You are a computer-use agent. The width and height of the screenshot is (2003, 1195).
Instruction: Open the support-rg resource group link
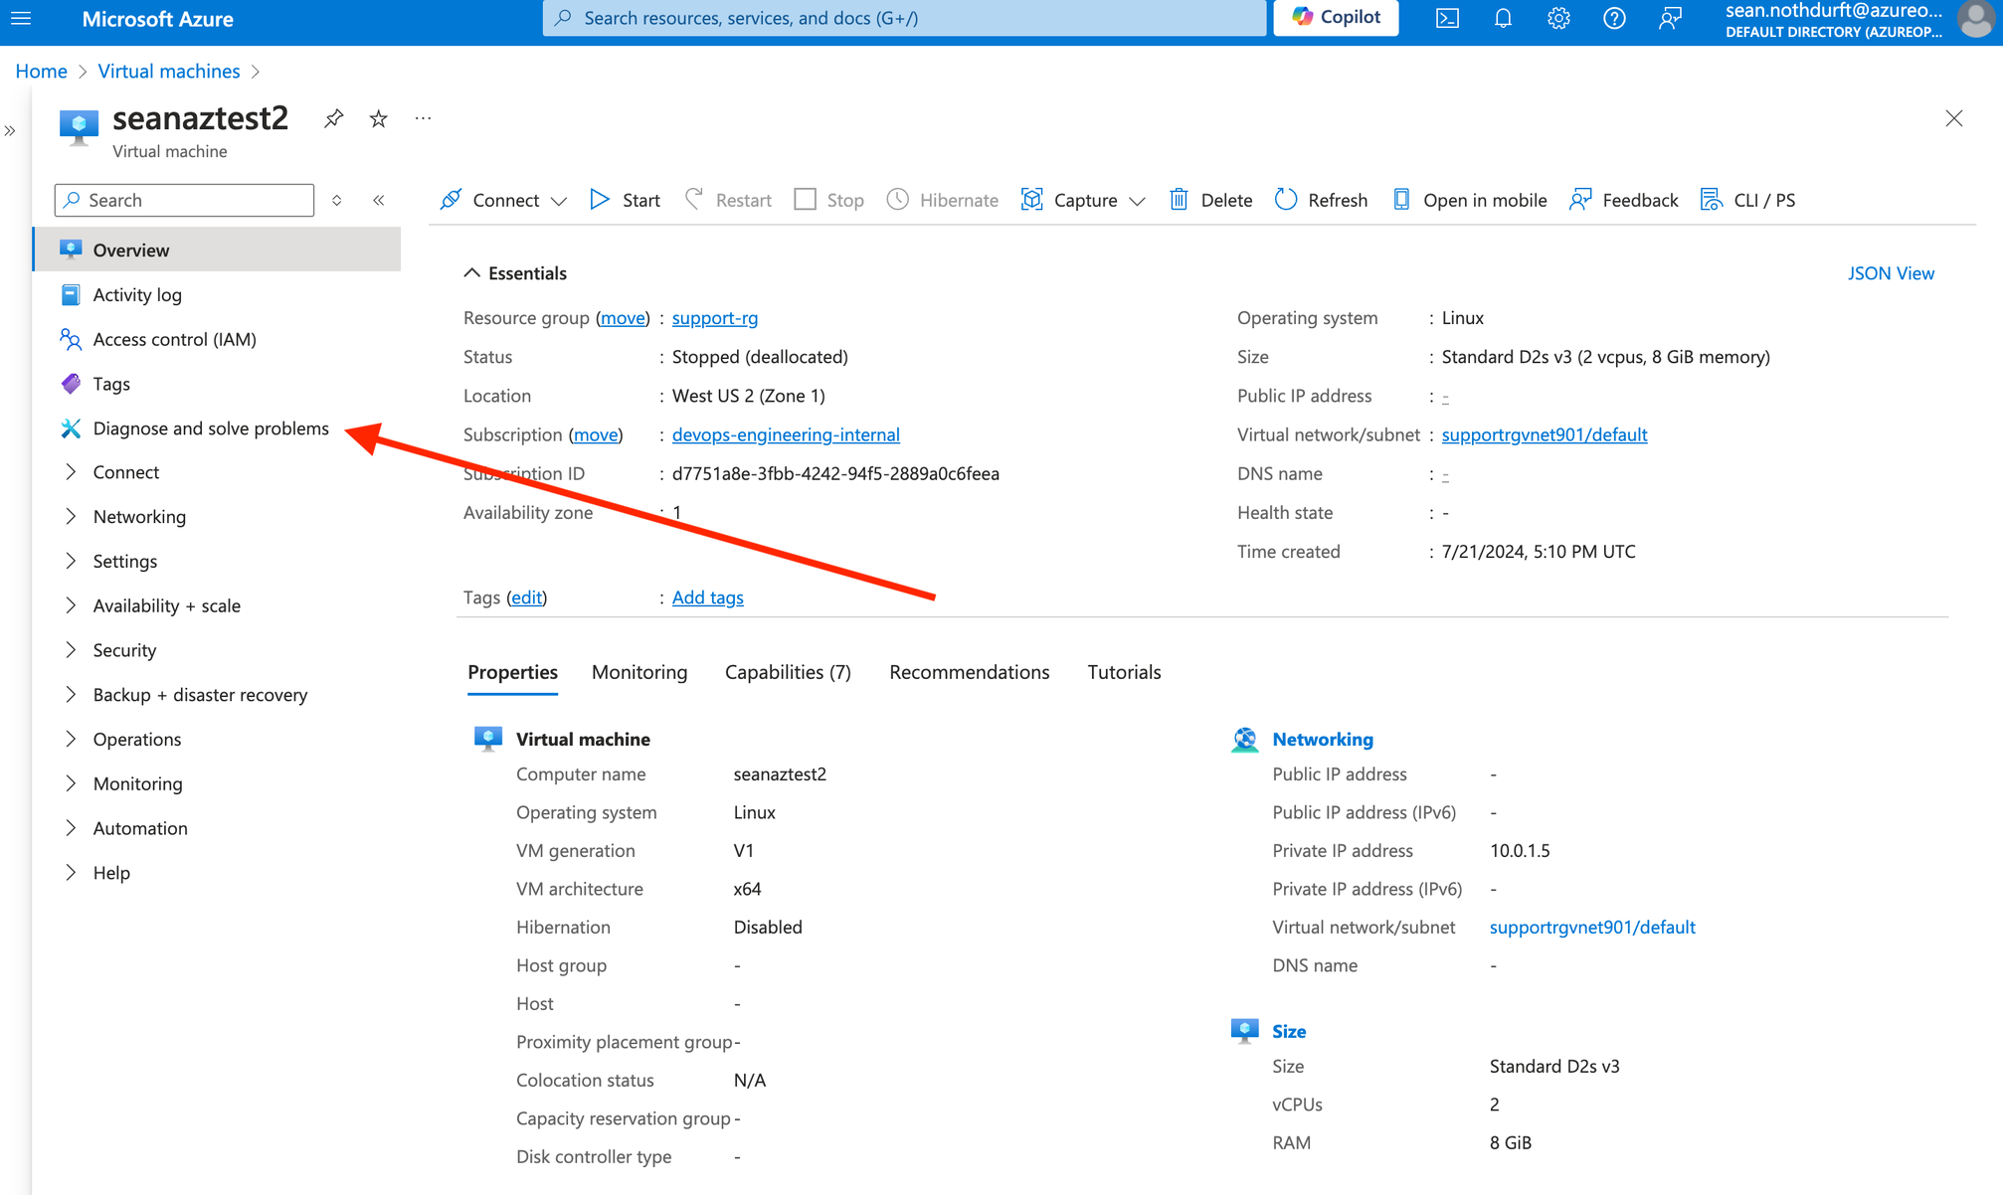tap(714, 318)
